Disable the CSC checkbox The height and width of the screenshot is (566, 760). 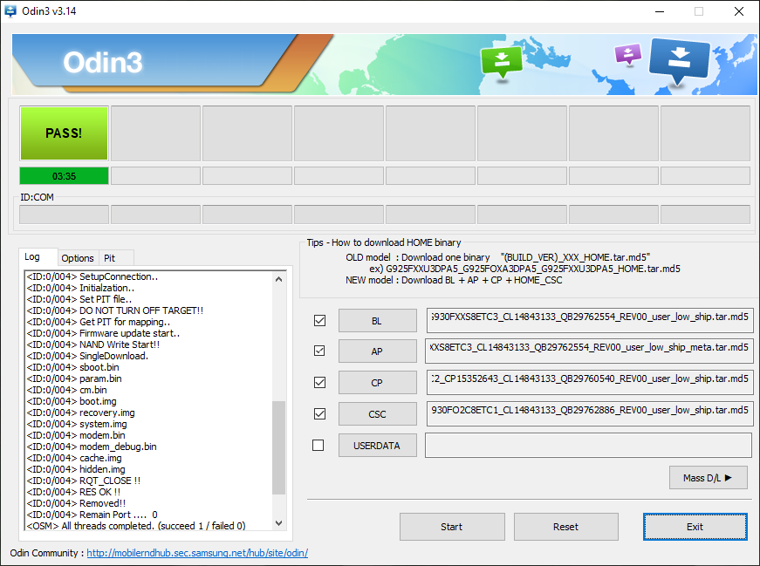[x=319, y=413]
